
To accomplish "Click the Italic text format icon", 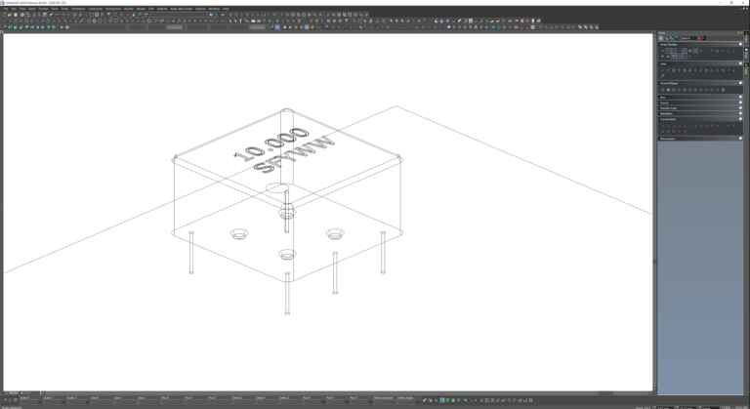I will [x=282, y=21].
